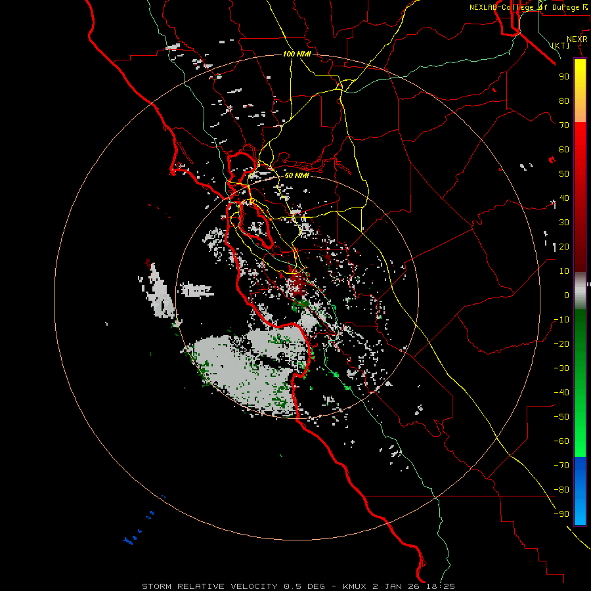Click the "[KT]" units label
The height and width of the screenshot is (591, 591).
tap(561, 45)
